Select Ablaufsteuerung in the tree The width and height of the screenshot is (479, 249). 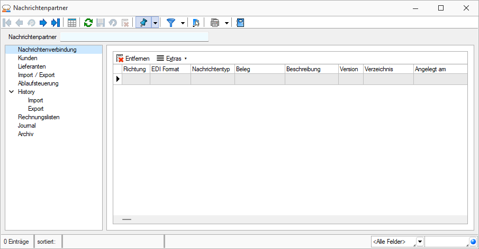tap(38, 83)
